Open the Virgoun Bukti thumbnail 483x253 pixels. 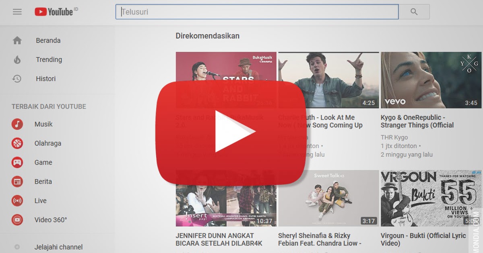point(431,198)
